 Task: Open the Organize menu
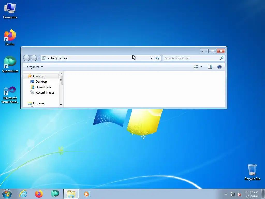tap(35, 67)
